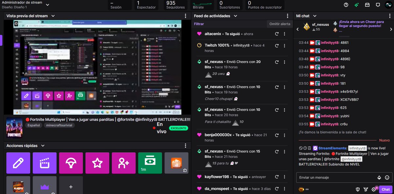
Task: Open the orange v2 extension quick action
Action: pyautogui.click(x=176, y=163)
